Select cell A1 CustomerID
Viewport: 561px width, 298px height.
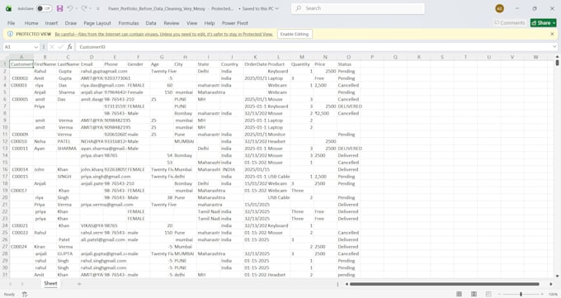tap(21, 64)
